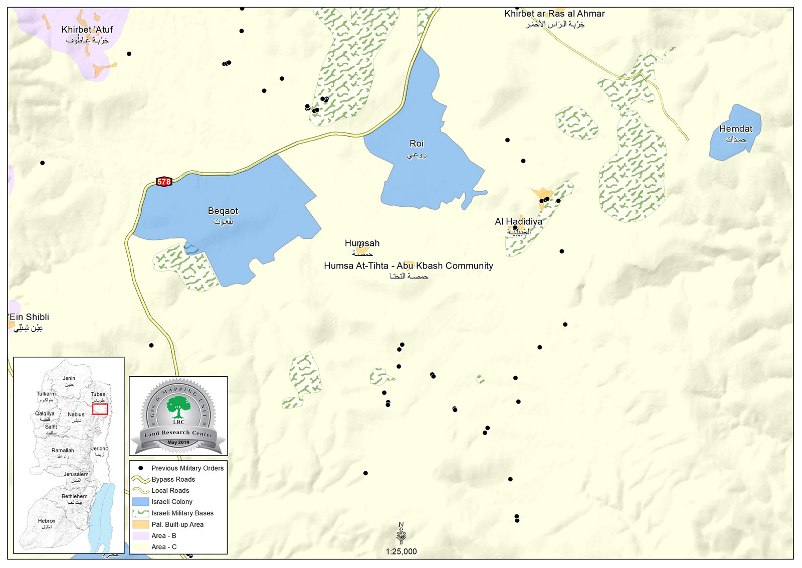The width and height of the screenshot is (802, 568).
Task: Click the Al Hadidiya village label
Action: point(518,221)
